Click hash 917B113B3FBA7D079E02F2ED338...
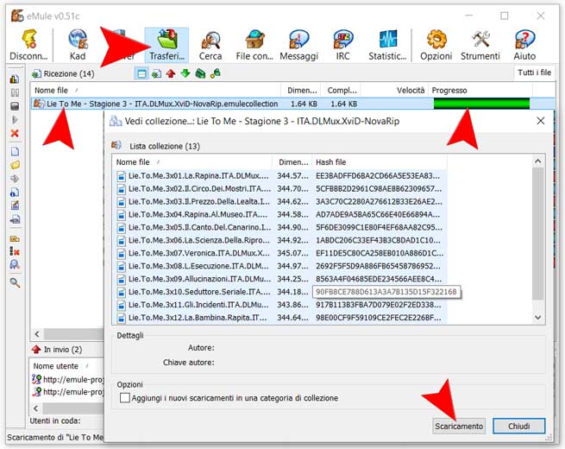 pyautogui.click(x=379, y=305)
